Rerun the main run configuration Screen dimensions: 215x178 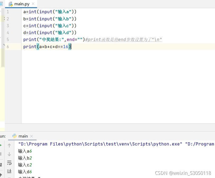click(1, 145)
